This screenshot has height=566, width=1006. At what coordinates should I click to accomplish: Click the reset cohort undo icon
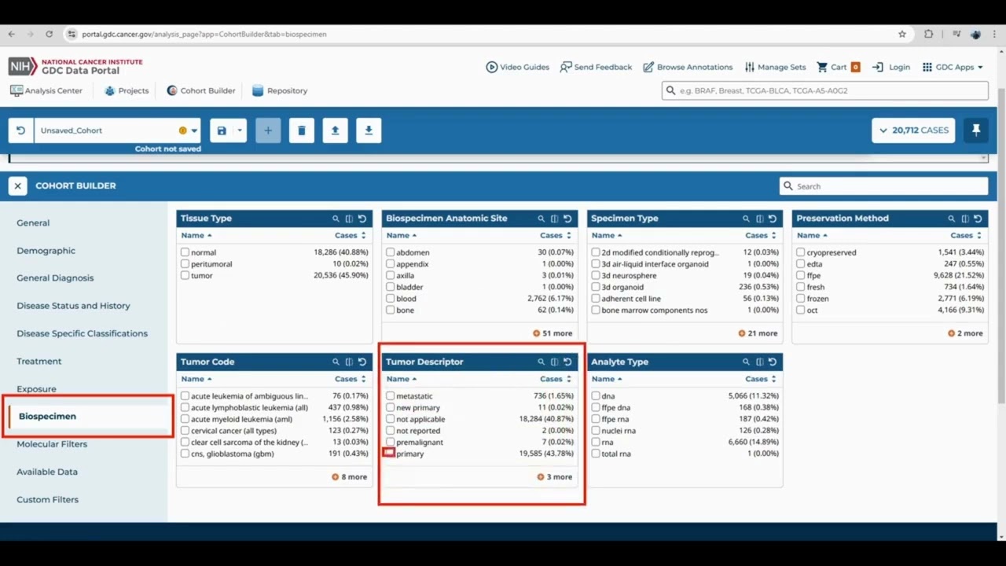(x=21, y=130)
